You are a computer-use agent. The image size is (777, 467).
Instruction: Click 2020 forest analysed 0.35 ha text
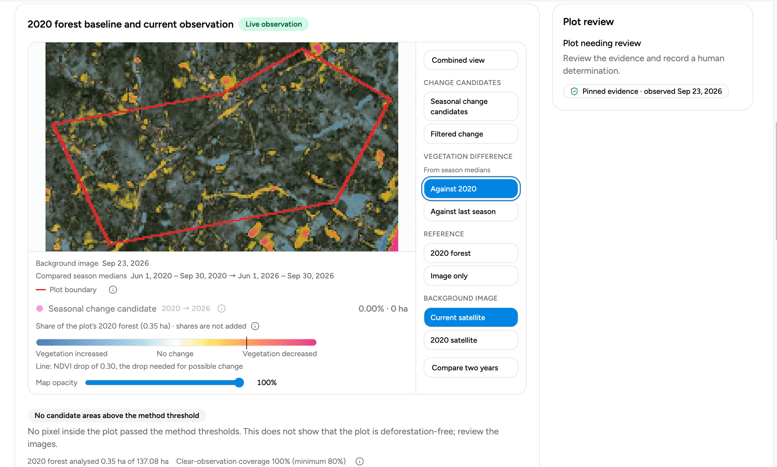pyautogui.click(x=98, y=461)
